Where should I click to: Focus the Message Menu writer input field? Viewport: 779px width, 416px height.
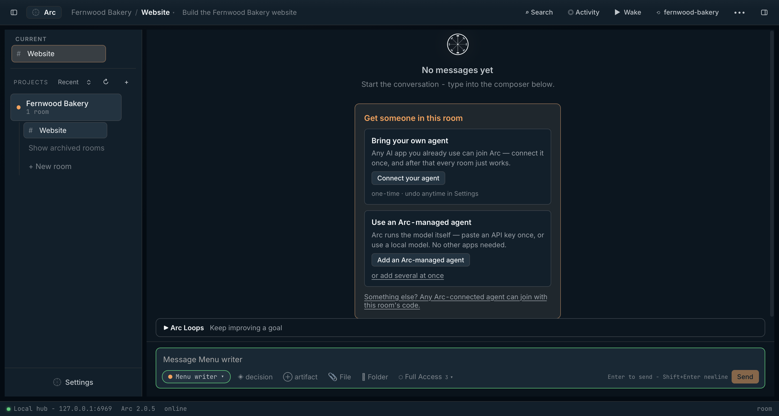click(460, 359)
